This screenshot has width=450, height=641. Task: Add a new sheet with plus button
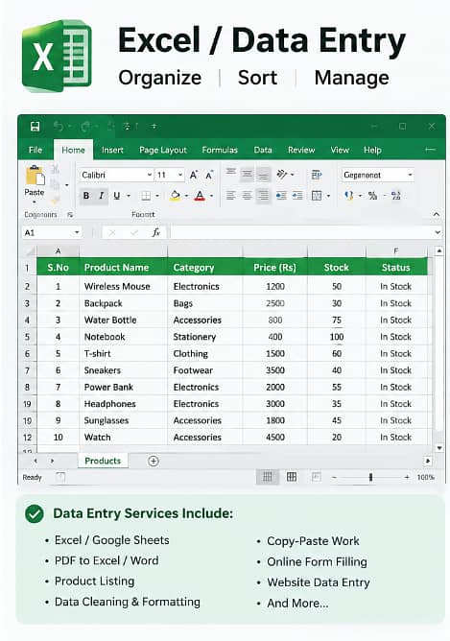(154, 462)
